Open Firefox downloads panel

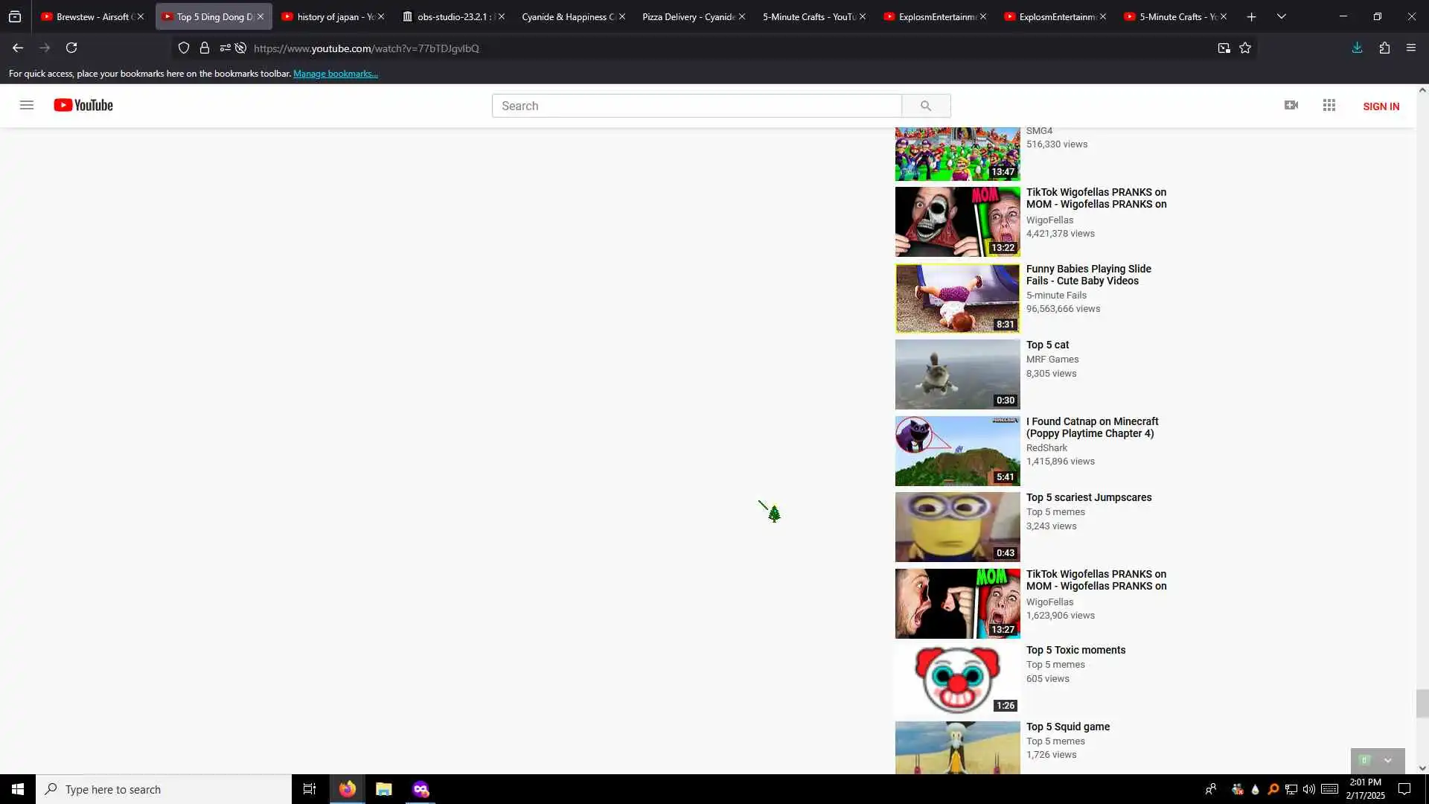click(1357, 48)
